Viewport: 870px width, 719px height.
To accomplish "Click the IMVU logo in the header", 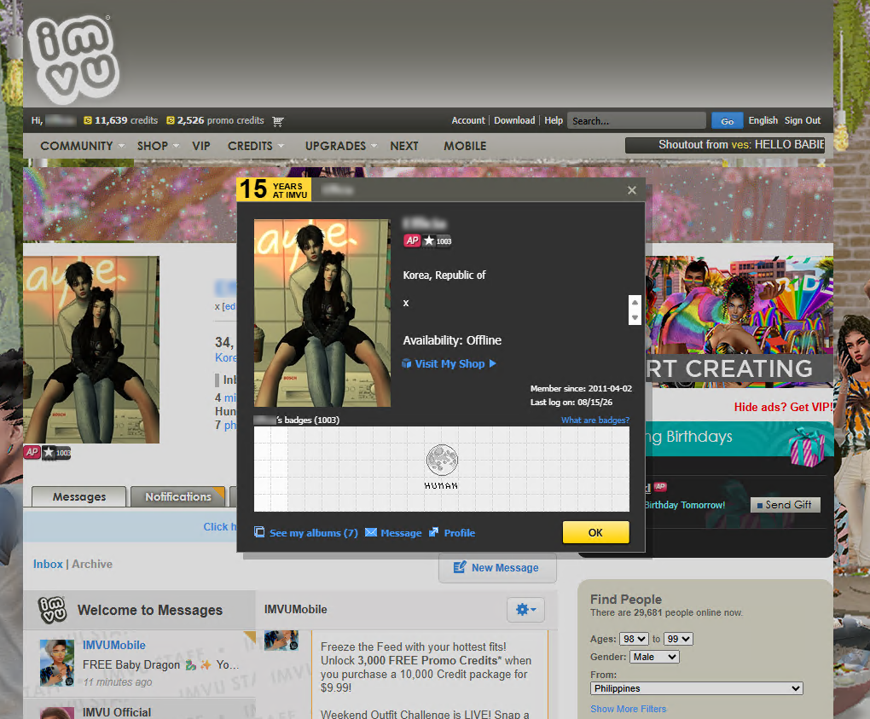I will (x=73, y=60).
